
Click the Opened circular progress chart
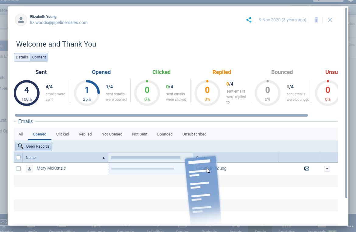87,93
